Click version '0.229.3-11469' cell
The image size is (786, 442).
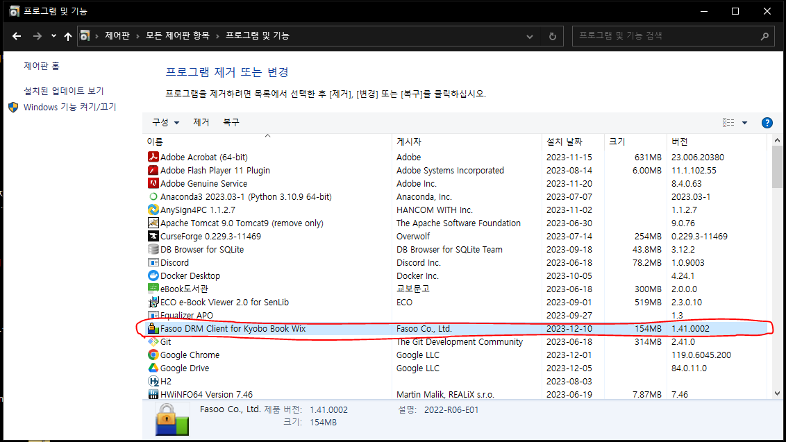coord(699,236)
